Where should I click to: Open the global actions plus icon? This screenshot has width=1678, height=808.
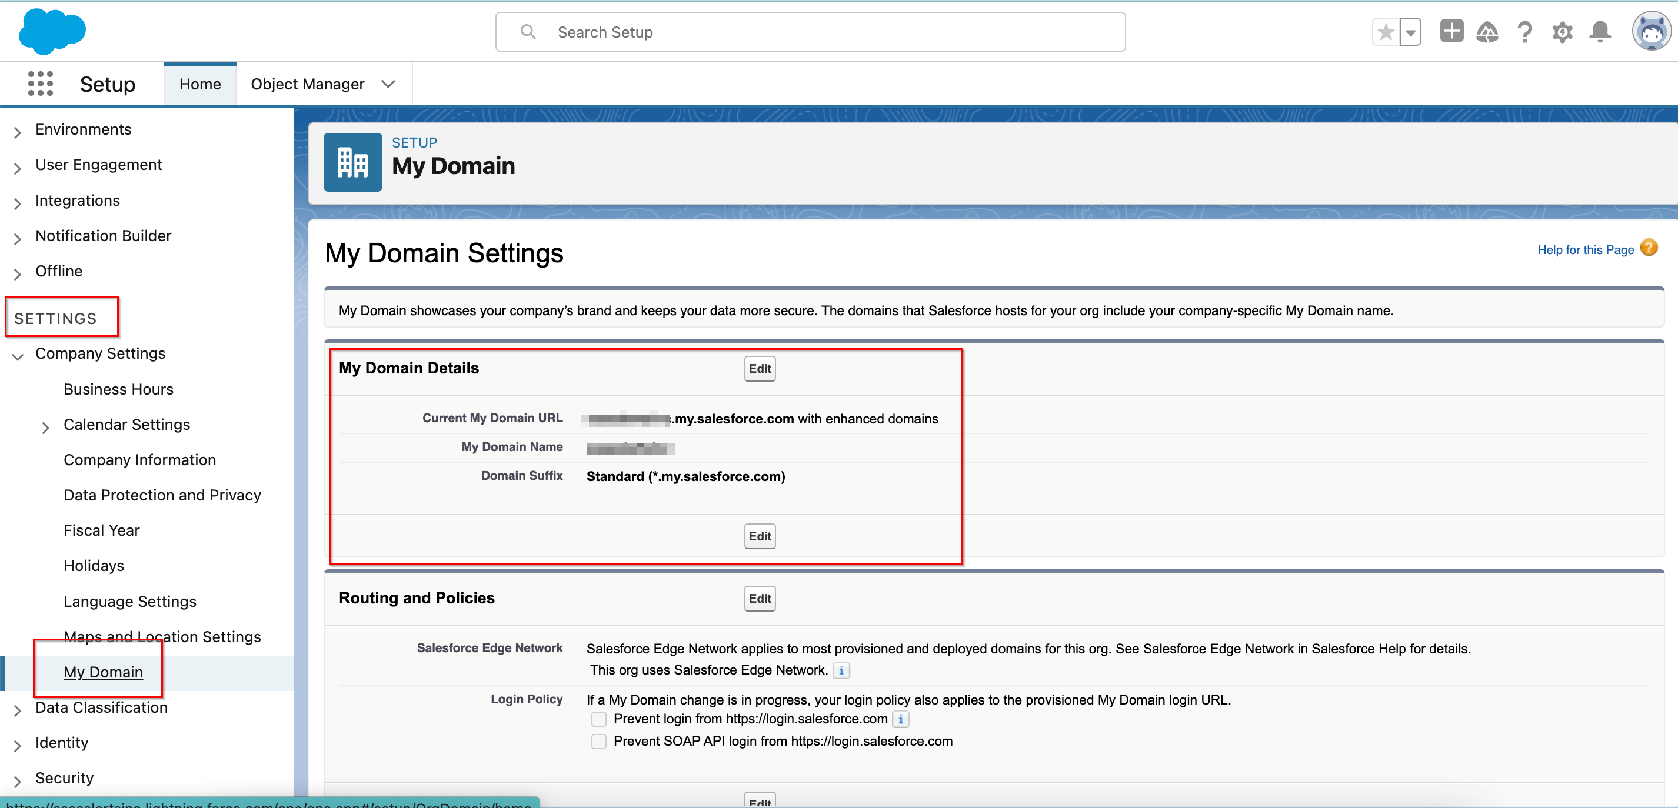[1451, 31]
